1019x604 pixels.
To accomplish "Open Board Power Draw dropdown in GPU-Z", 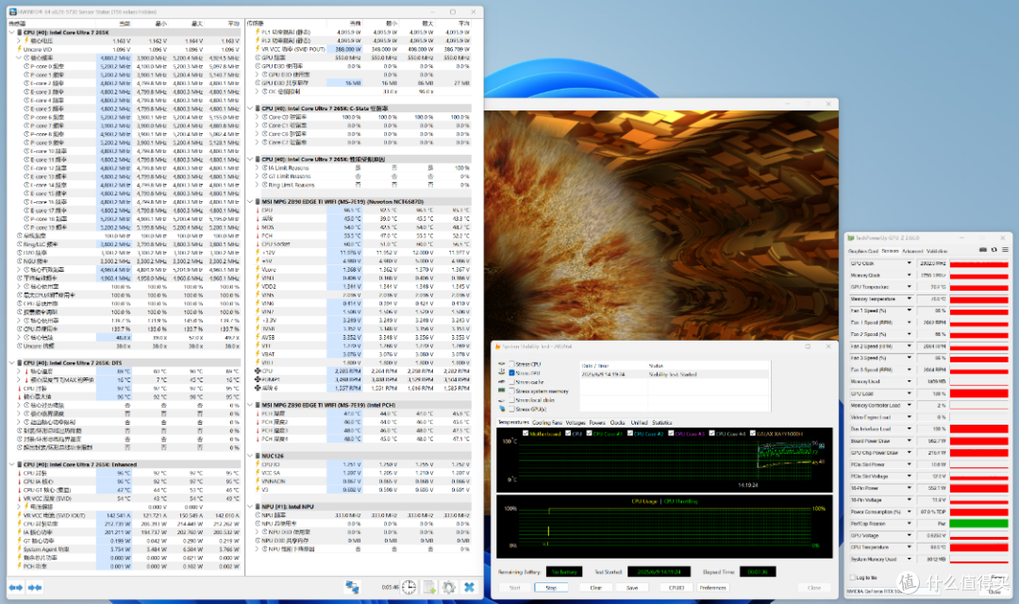I will [x=910, y=441].
